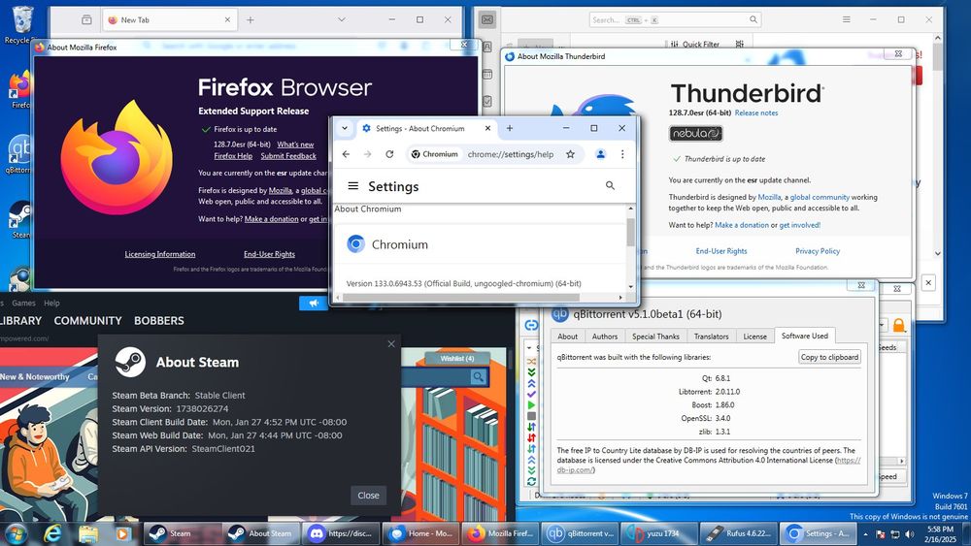The width and height of the screenshot is (971, 546).
Task: Open Firefox Help link
Action: point(233,156)
